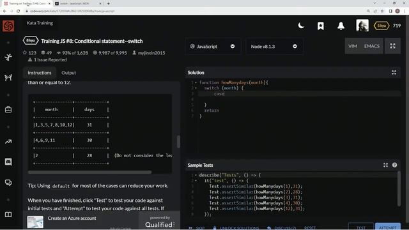Open the leaderboard trending arrow icon

[x=8, y=142]
